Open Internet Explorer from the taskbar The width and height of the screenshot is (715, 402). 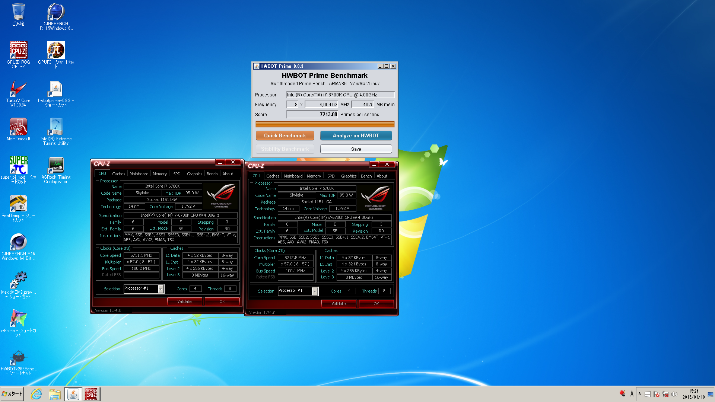36,394
